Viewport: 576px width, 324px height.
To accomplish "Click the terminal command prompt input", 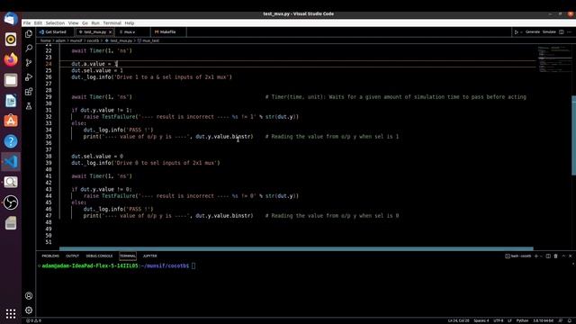I will [x=193, y=266].
